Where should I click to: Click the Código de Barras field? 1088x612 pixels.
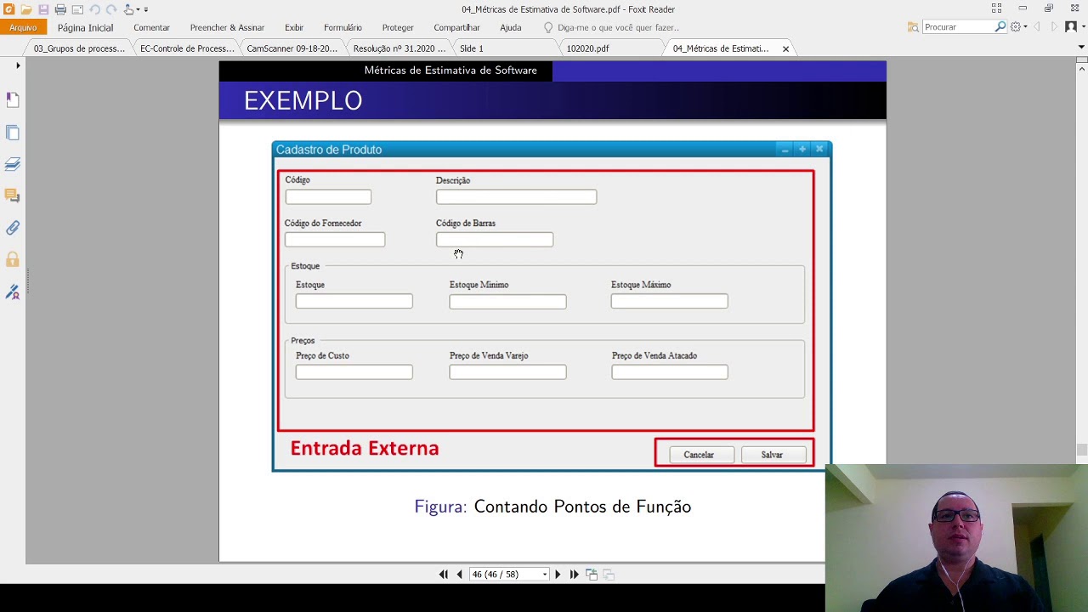(x=495, y=240)
